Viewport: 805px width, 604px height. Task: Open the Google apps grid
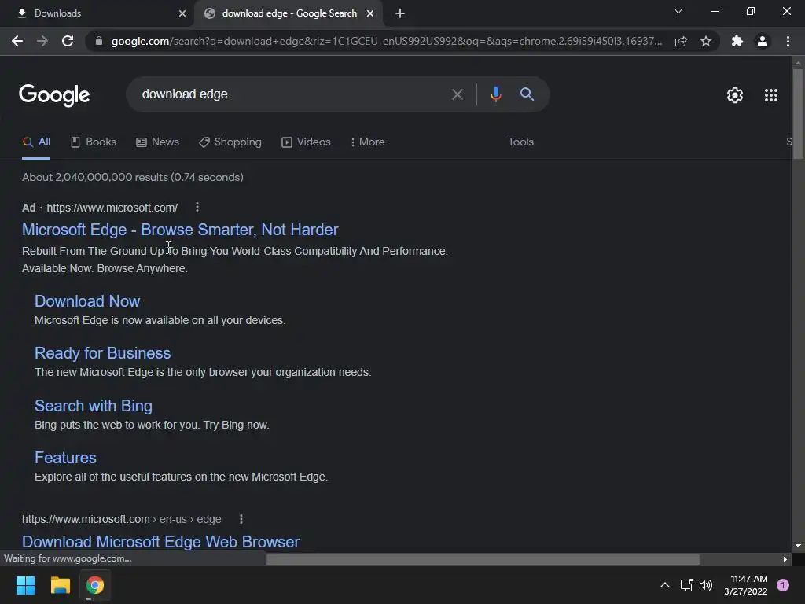click(770, 95)
